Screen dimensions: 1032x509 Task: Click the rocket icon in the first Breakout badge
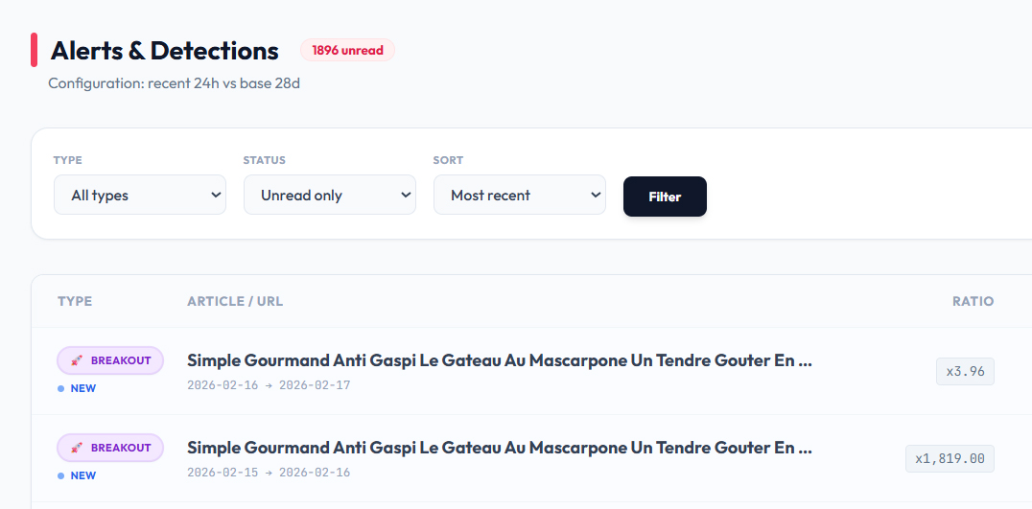pyautogui.click(x=75, y=361)
